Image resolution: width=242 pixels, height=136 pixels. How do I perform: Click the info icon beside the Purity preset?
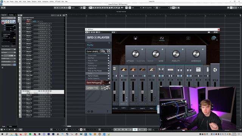109,43
